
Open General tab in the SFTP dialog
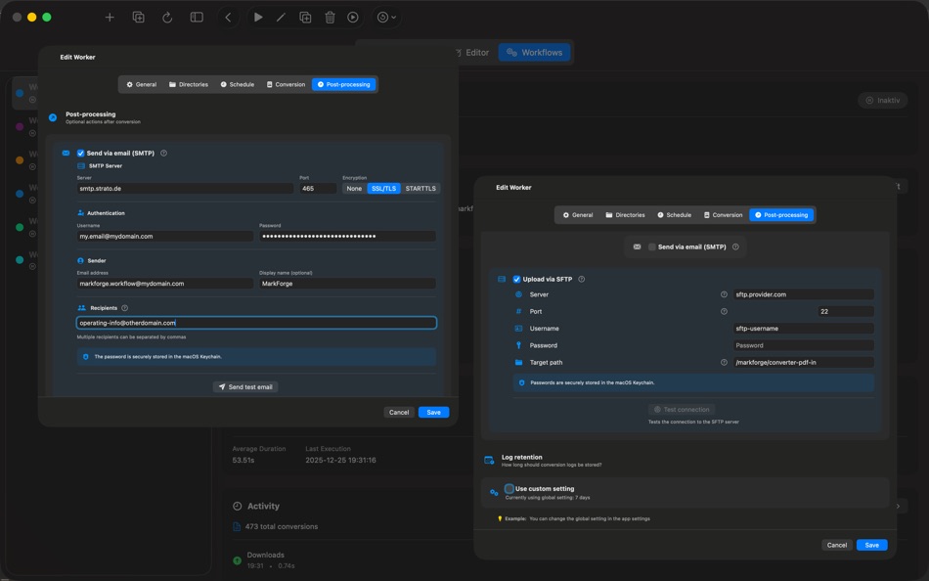pyautogui.click(x=578, y=214)
